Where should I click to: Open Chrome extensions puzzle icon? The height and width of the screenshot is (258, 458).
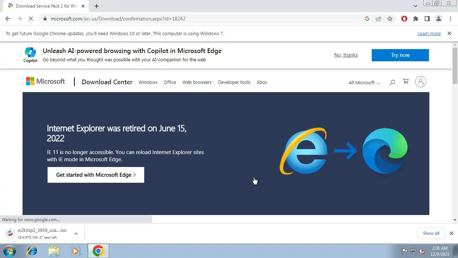click(x=416, y=19)
